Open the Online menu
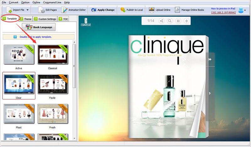Viewport: 251px width, 147px height. click(36, 3)
